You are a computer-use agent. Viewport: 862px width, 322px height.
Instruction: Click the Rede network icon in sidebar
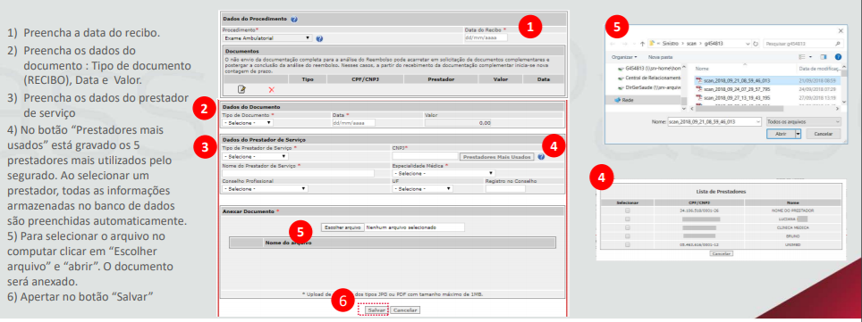point(617,100)
